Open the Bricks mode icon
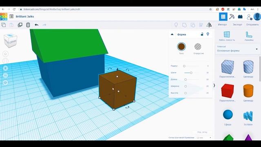Image resolution: width=261 pixels, height=147 pixels. (240, 16)
